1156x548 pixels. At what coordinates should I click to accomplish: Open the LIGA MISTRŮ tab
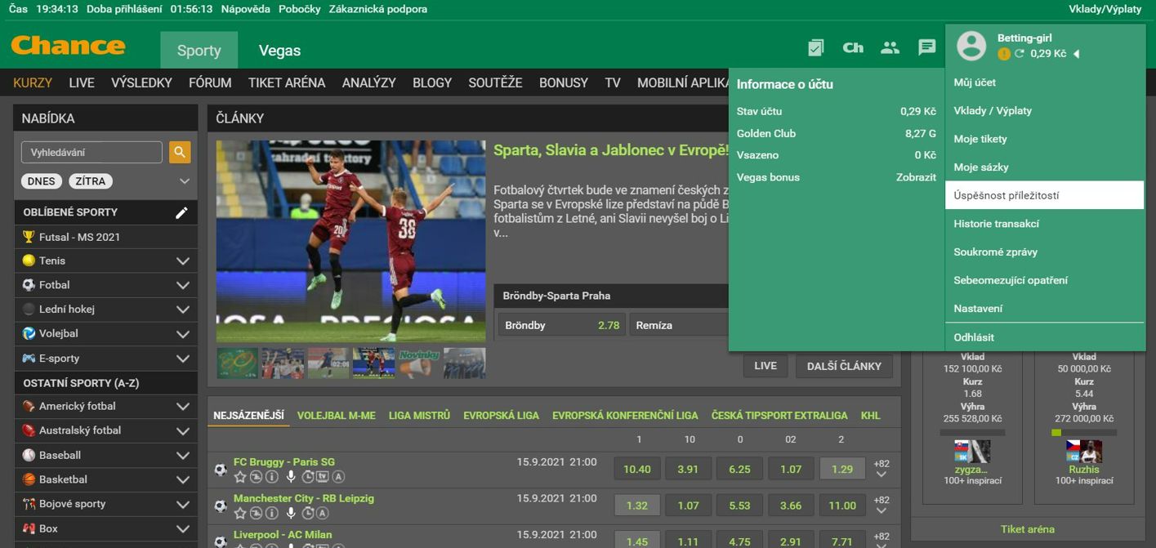419,416
